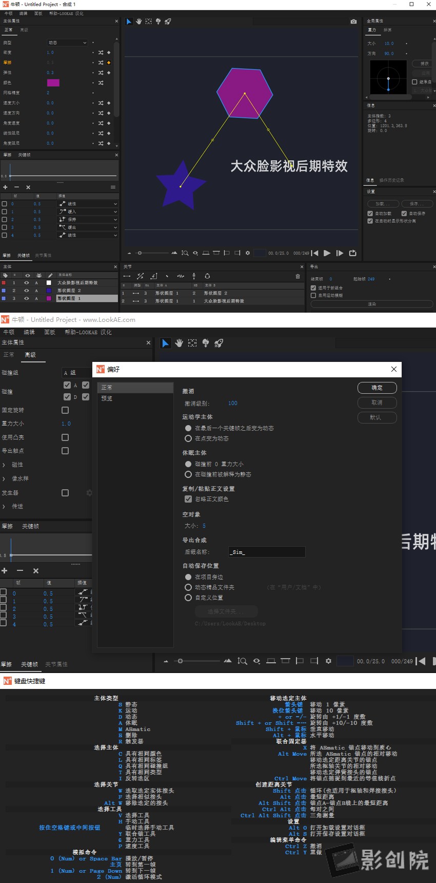Viewport: 436px width, 883px height.
Task: Select the wobble zigzag joint tool in 关节 panel
Action: (x=181, y=276)
